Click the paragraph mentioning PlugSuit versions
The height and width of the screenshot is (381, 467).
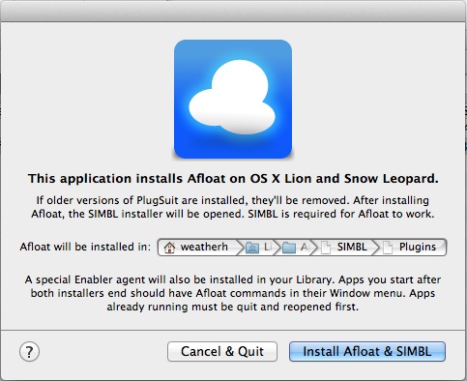point(233,207)
